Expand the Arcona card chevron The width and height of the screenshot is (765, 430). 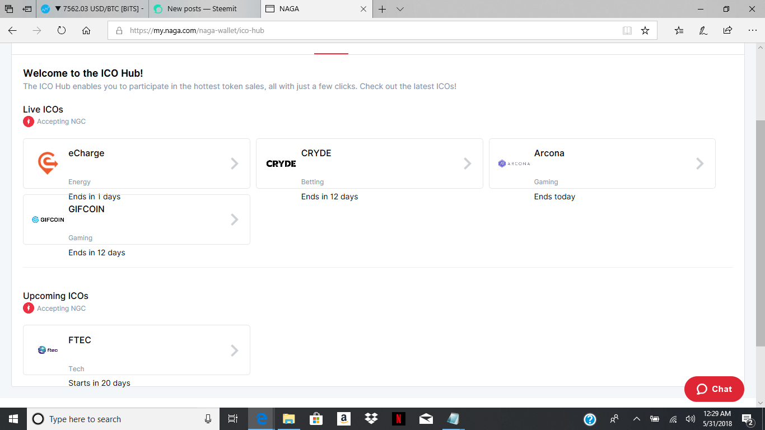pos(700,163)
